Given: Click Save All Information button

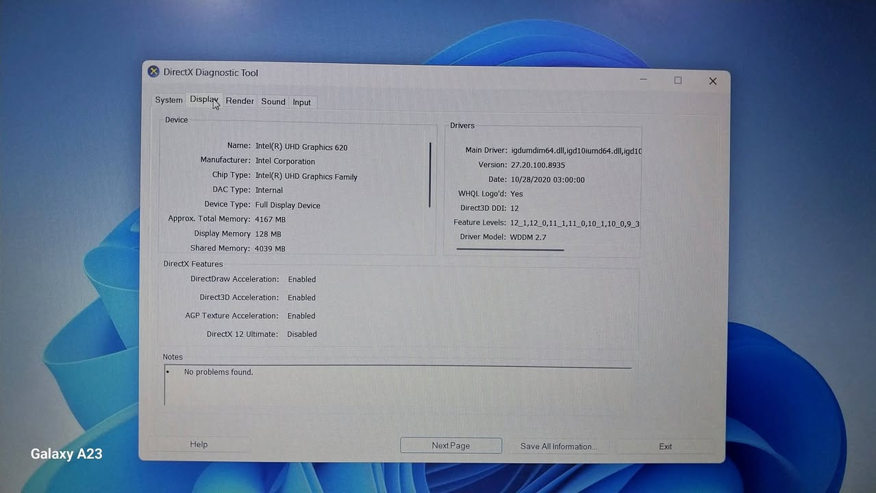Looking at the screenshot, I should pos(558,446).
